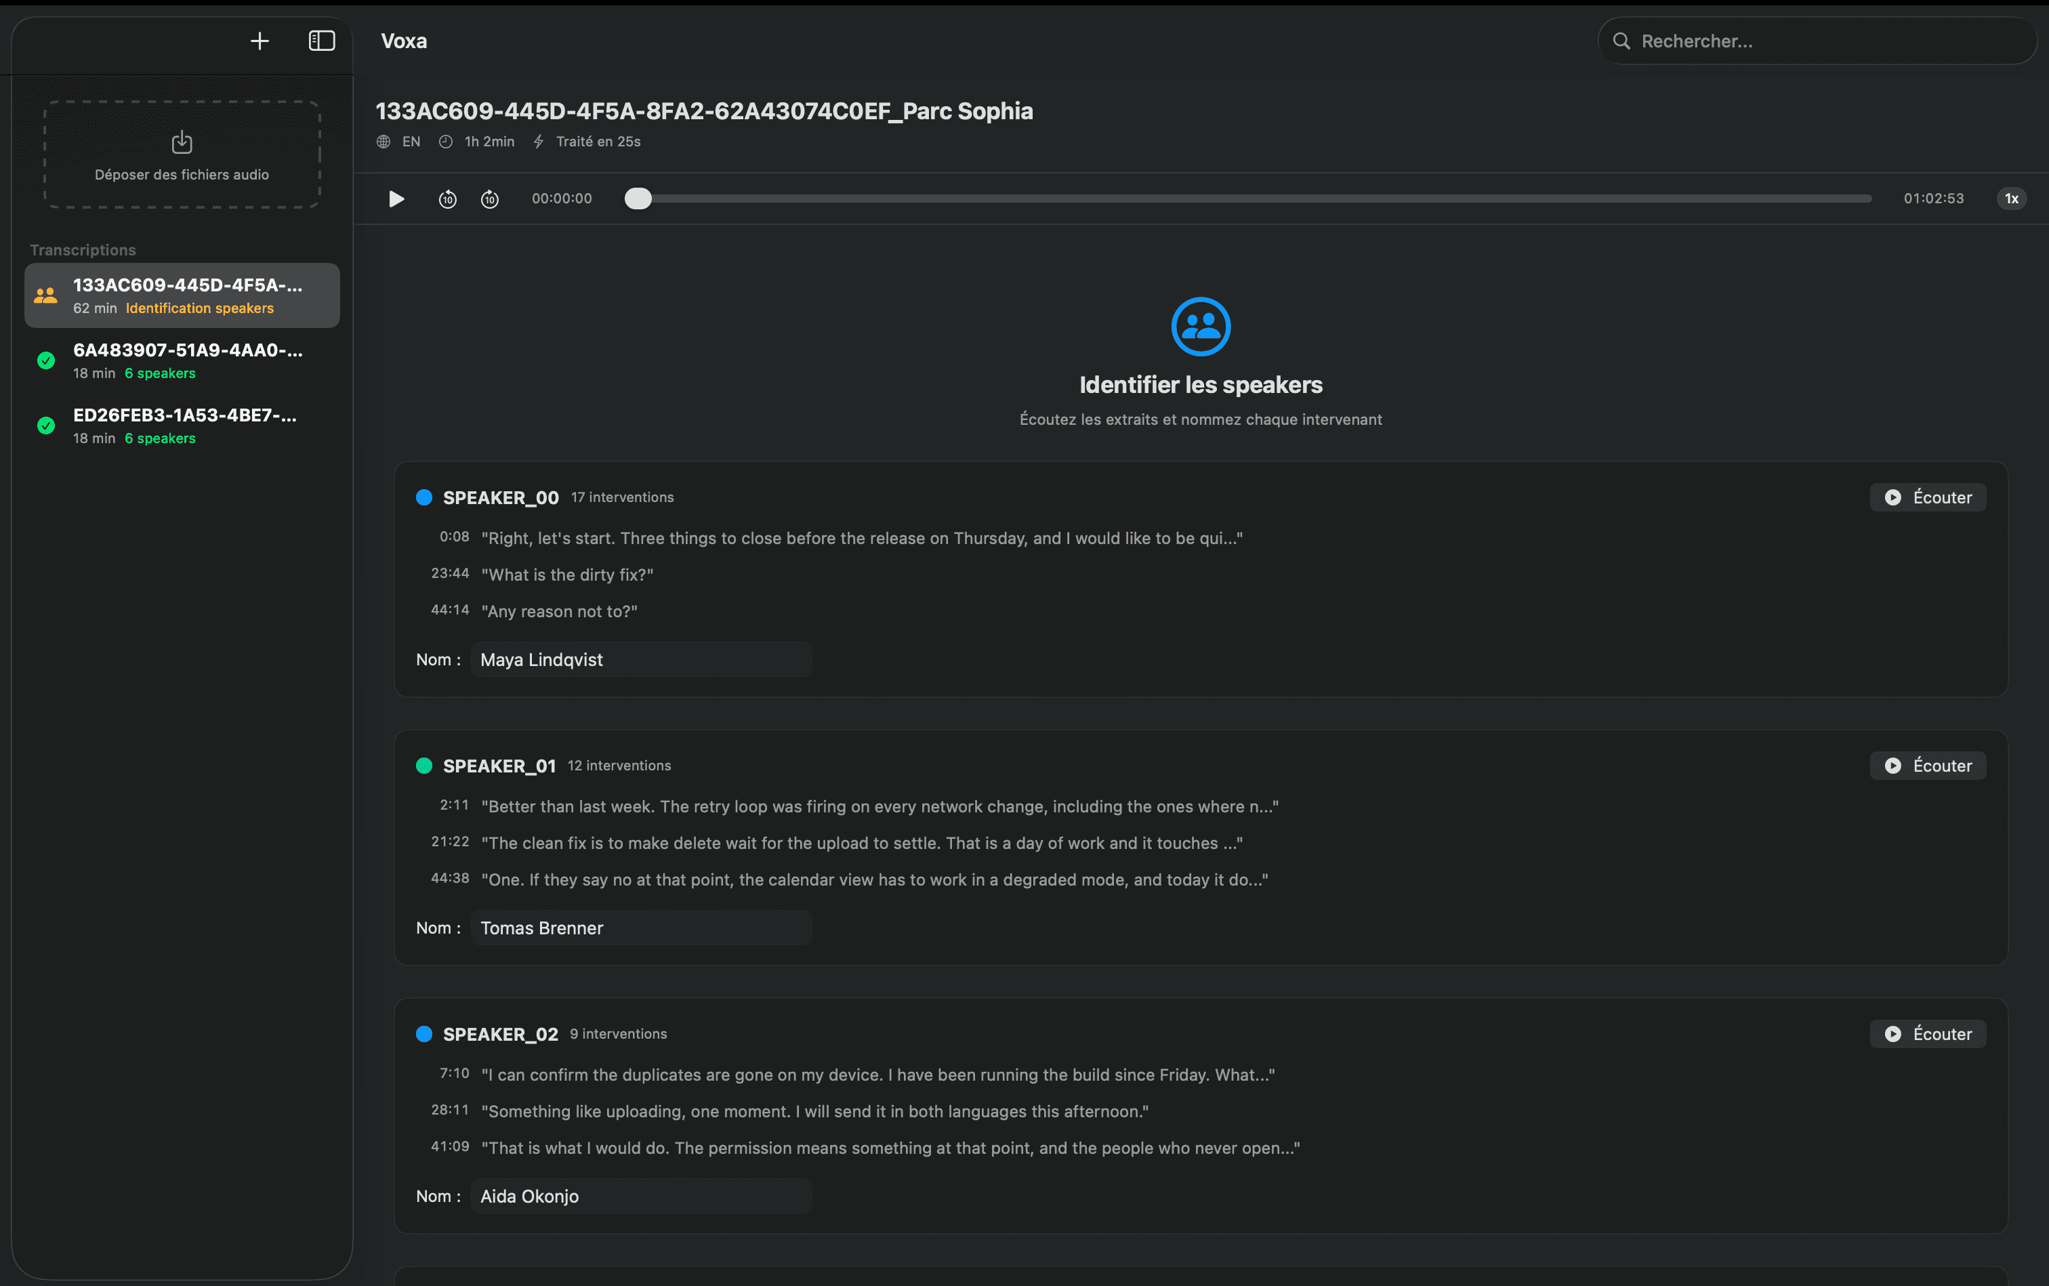Click the current time 00:00:00
The width and height of the screenshot is (2049, 1286).
tap(561, 198)
